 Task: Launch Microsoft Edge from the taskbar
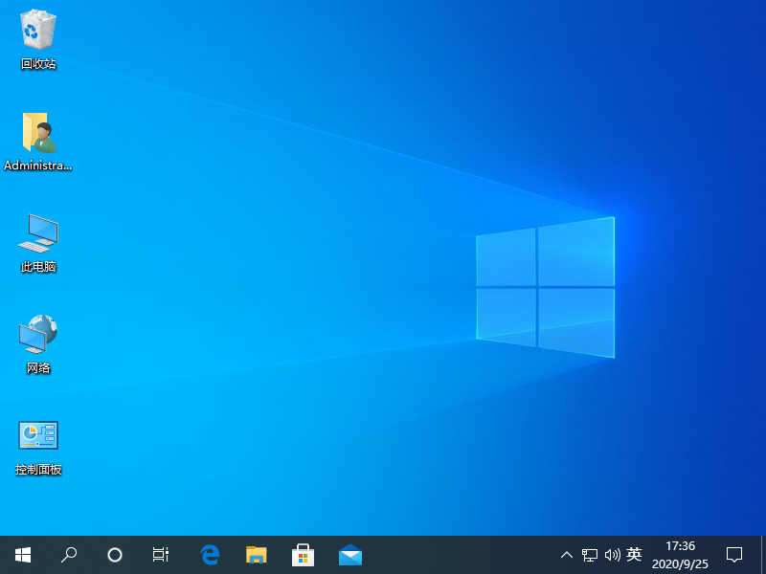(210, 554)
